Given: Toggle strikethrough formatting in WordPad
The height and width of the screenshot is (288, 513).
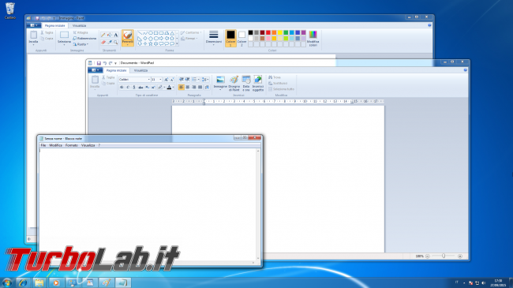Looking at the screenshot, I should (x=140, y=87).
